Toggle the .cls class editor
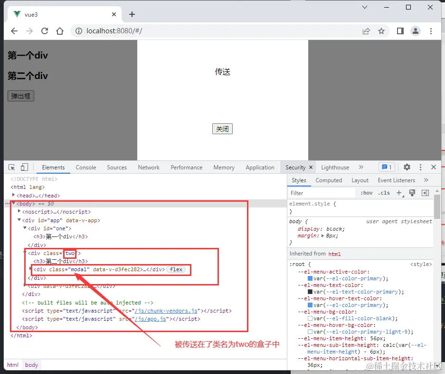The image size is (445, 374). (x=384, y=193)
